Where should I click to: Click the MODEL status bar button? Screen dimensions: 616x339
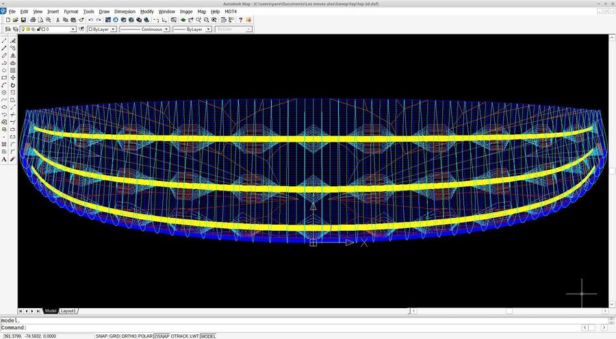pyautogui.click(x=208, y=336)
